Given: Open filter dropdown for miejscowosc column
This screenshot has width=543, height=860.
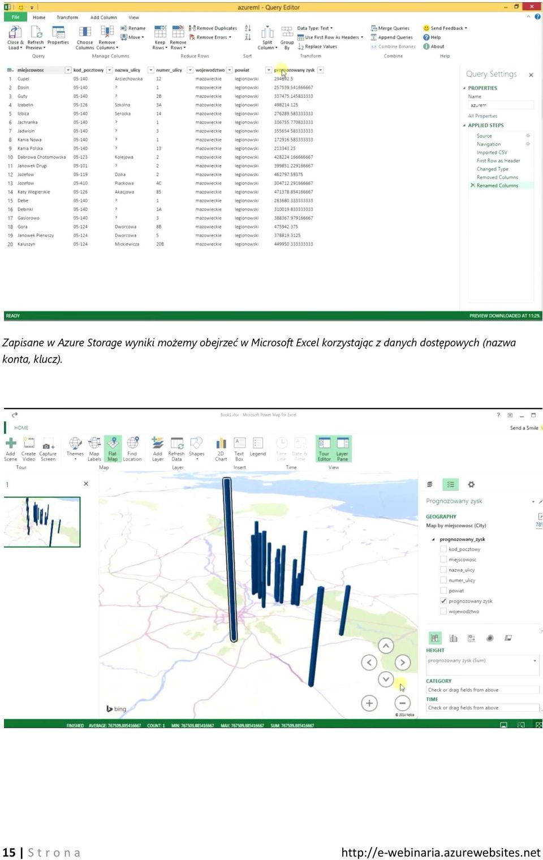Looking at the screenshot, I should (x=68, y=70).
